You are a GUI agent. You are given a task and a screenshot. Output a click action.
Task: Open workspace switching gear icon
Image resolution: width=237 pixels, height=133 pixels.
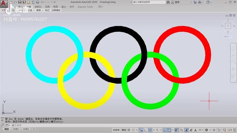click(x=207, y=130)
